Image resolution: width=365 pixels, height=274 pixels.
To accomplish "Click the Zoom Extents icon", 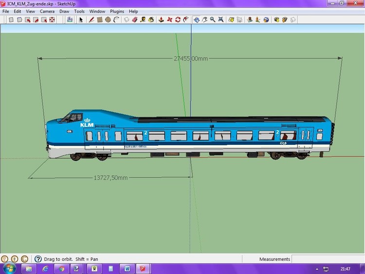I will coord(221,20).
